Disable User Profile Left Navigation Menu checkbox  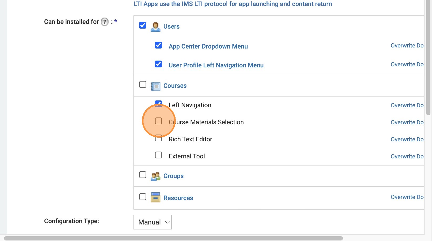point(158,64)
